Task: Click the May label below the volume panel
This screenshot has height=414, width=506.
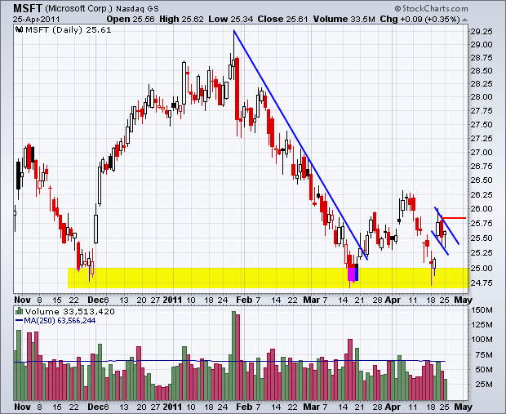Action: [463, 407]
